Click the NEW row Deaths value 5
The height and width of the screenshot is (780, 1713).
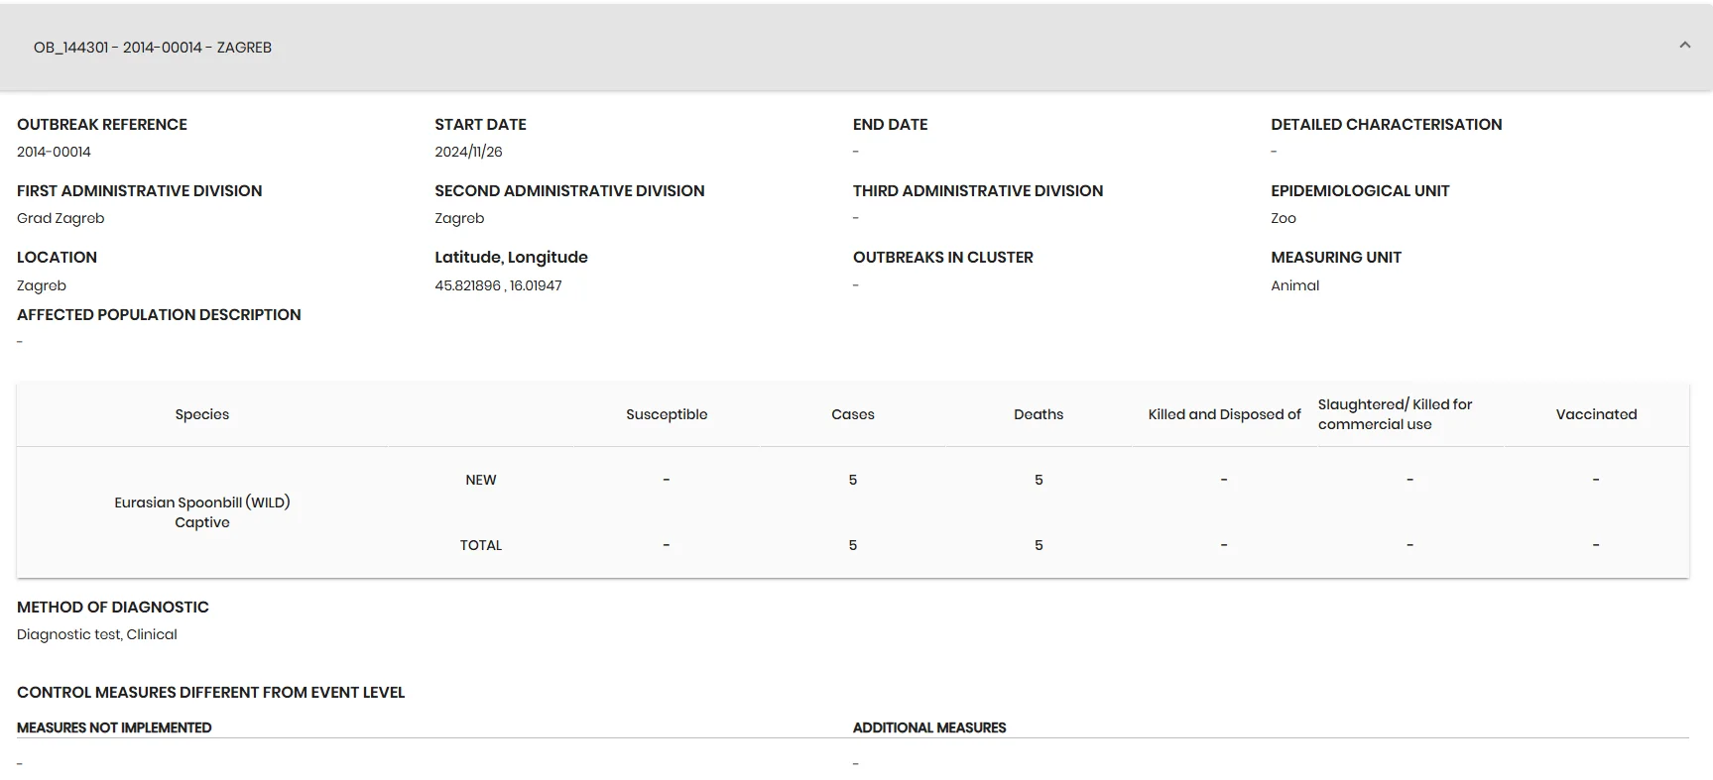(1039, 480)
